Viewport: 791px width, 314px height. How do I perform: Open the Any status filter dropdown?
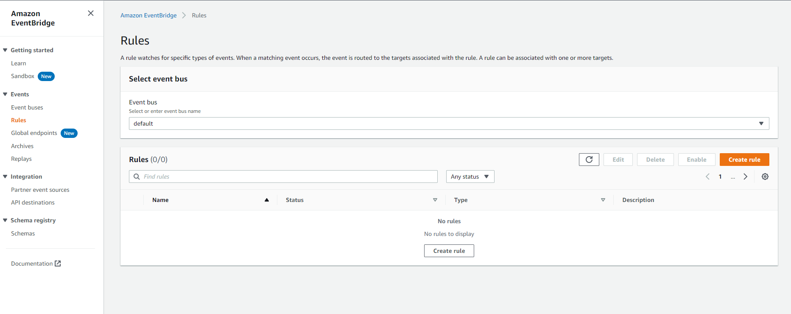470,177
